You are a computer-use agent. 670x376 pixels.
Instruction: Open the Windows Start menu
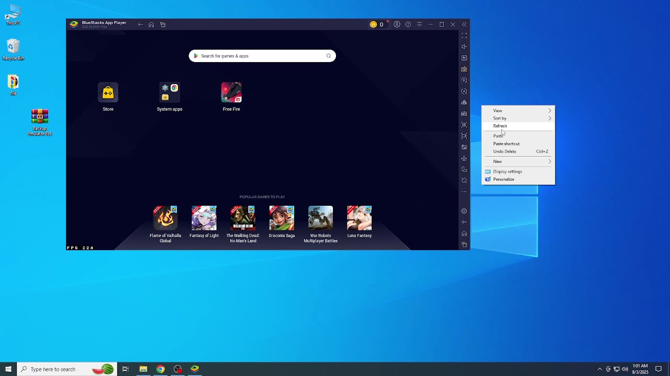8,369
